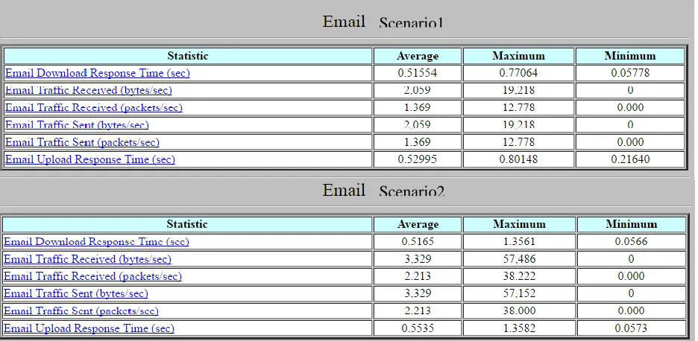Select the minimum value 0.05778
698x341 pixels.
pos(630,73)
